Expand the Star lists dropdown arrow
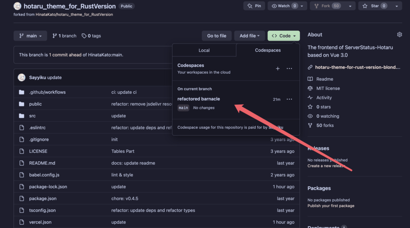This screenshot has height=228, width=410. pos(397,6)
